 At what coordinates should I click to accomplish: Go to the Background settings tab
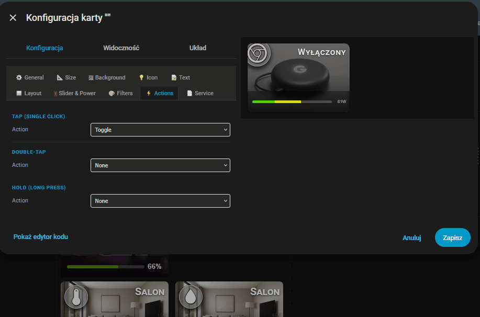click(x=107, y=77)
